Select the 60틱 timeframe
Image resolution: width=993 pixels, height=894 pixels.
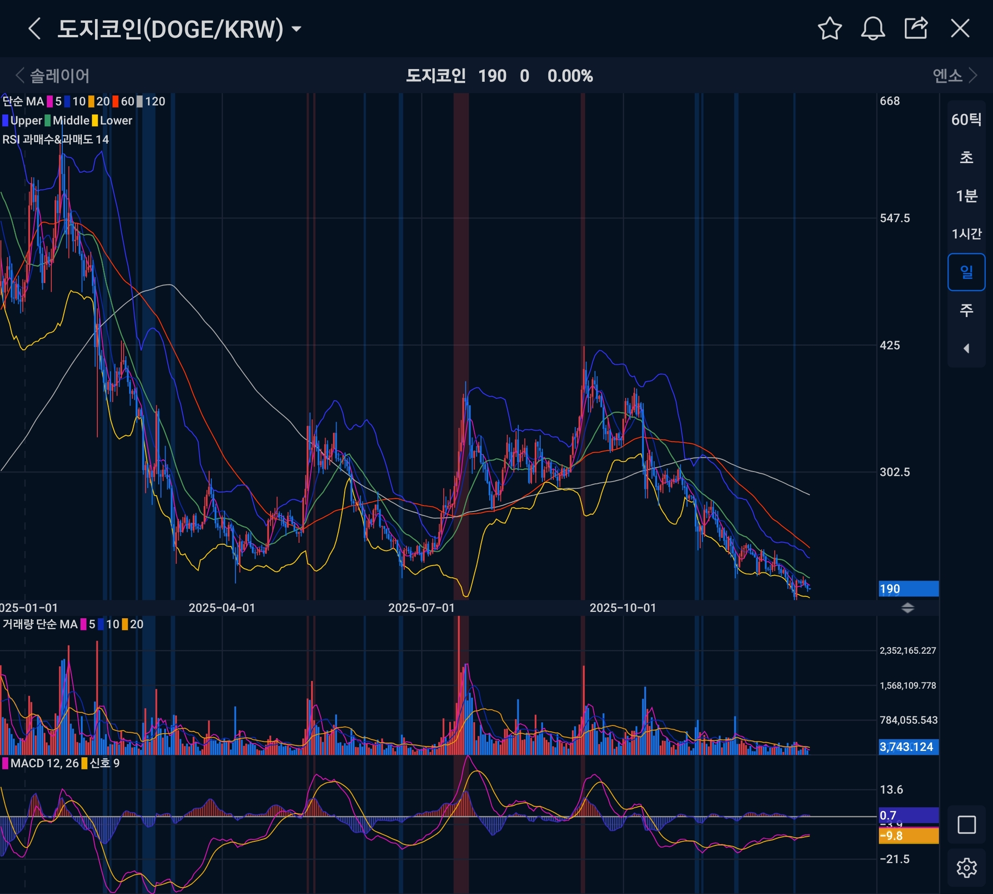pos(966,119)
